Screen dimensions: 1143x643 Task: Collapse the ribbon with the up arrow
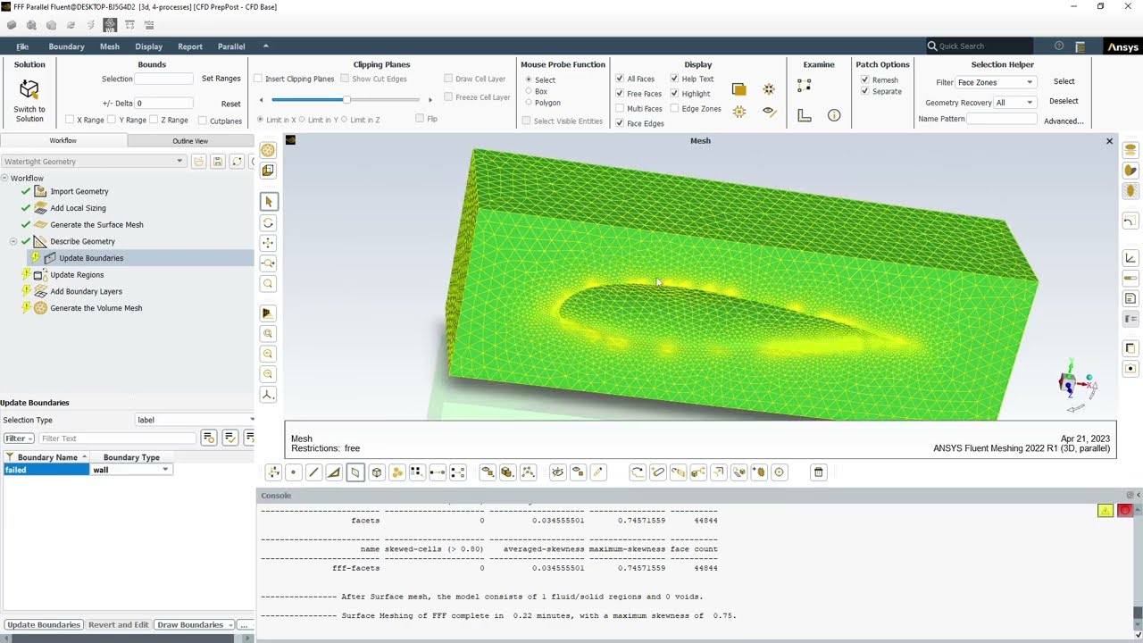coord(265,46)
